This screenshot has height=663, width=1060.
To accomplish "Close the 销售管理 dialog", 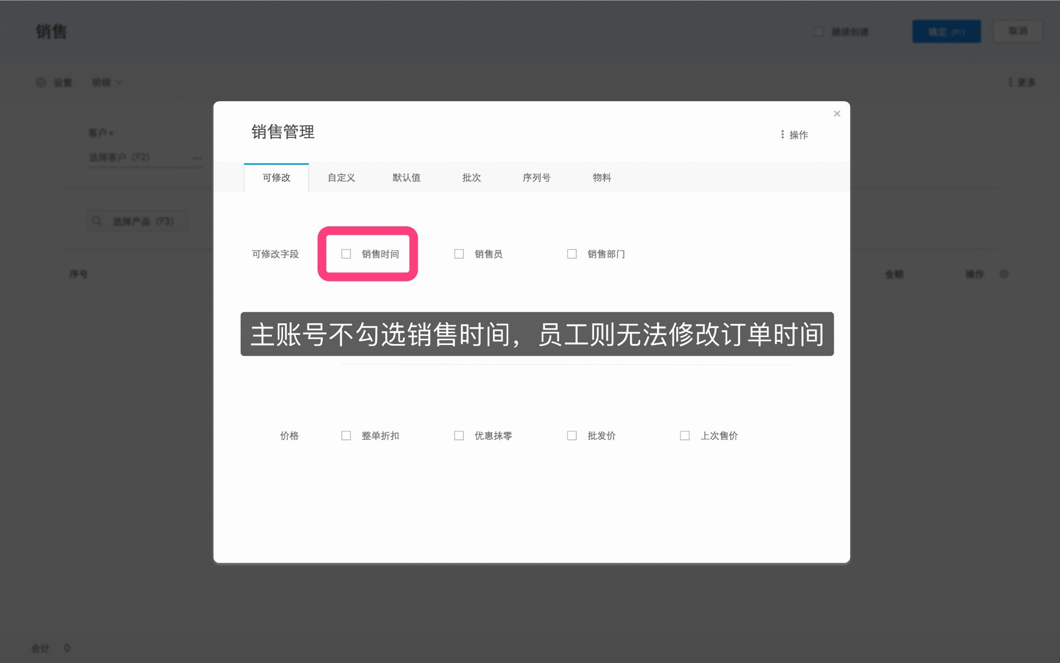I will (837, 113).
